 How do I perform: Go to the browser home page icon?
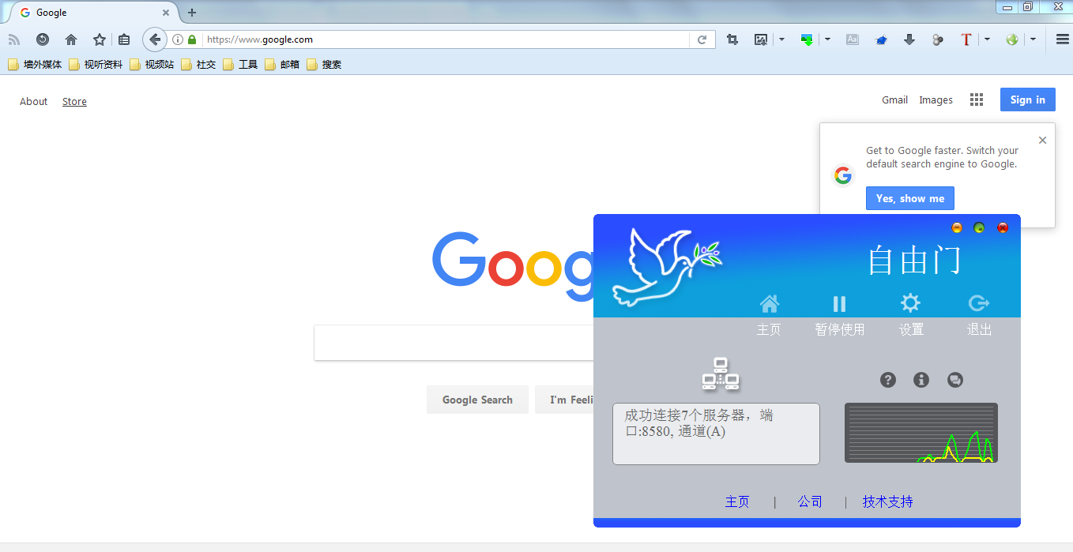point(71,39)
